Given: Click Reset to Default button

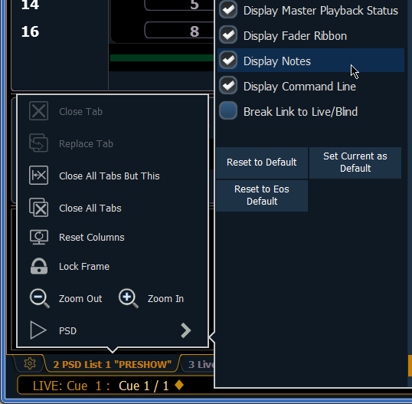Looking at the screenshot, I should tap(262, 163).
